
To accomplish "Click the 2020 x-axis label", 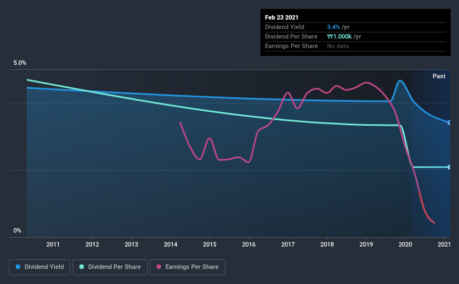I will tap(405, 244).
